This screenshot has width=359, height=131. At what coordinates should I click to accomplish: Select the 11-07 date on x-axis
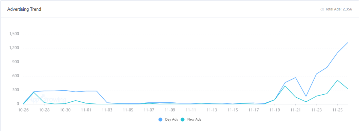(x=149, y=110)
